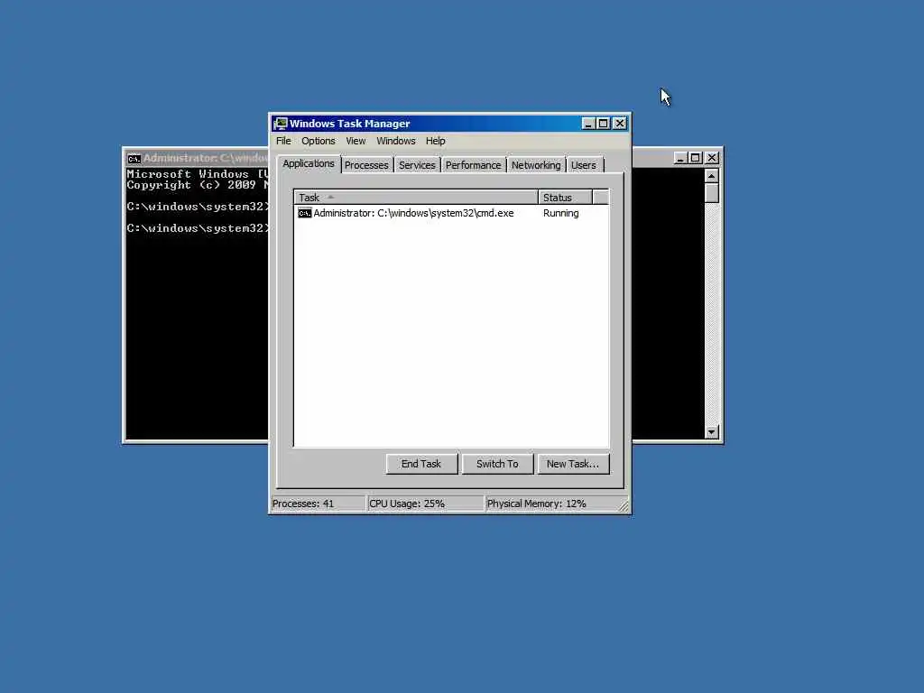Minimize the Task Manager window
This screenshot has height=693, width=924.
(587, 124)
